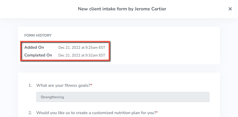Image resolution: width=238 pixels, height=117 pixels.
Task: Click the red asterisk after nutrition plan question
Action: [157, 112]
